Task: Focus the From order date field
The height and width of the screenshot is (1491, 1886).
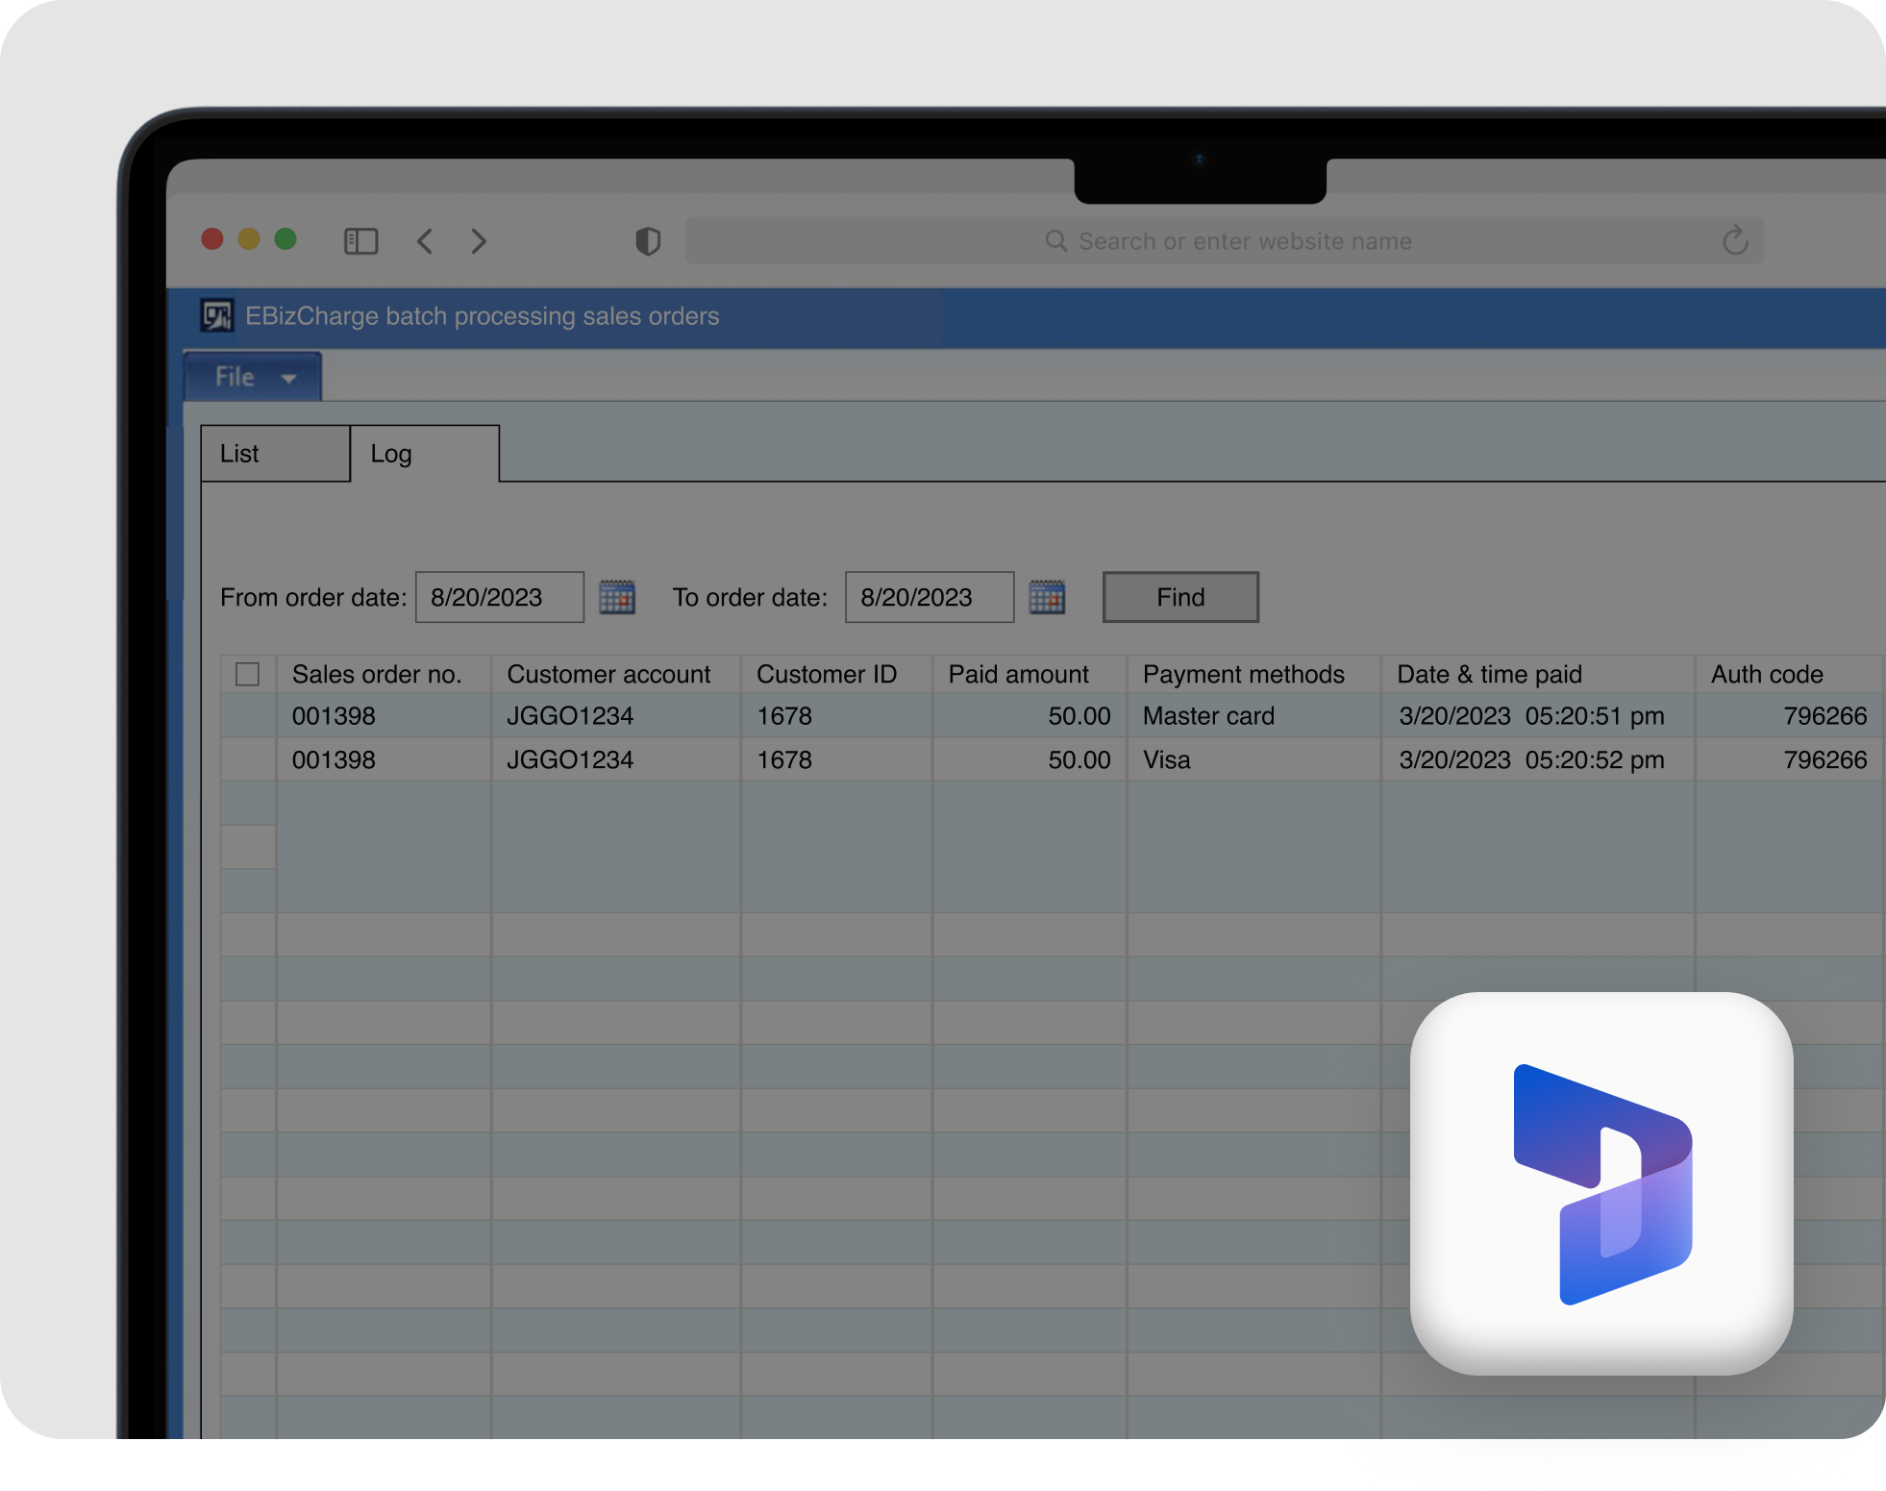Action: pyautogui.click(x=500, y=597)
